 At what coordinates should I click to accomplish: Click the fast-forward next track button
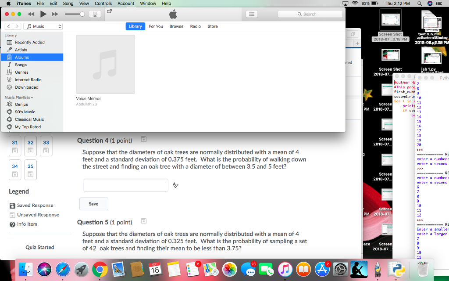55,14
